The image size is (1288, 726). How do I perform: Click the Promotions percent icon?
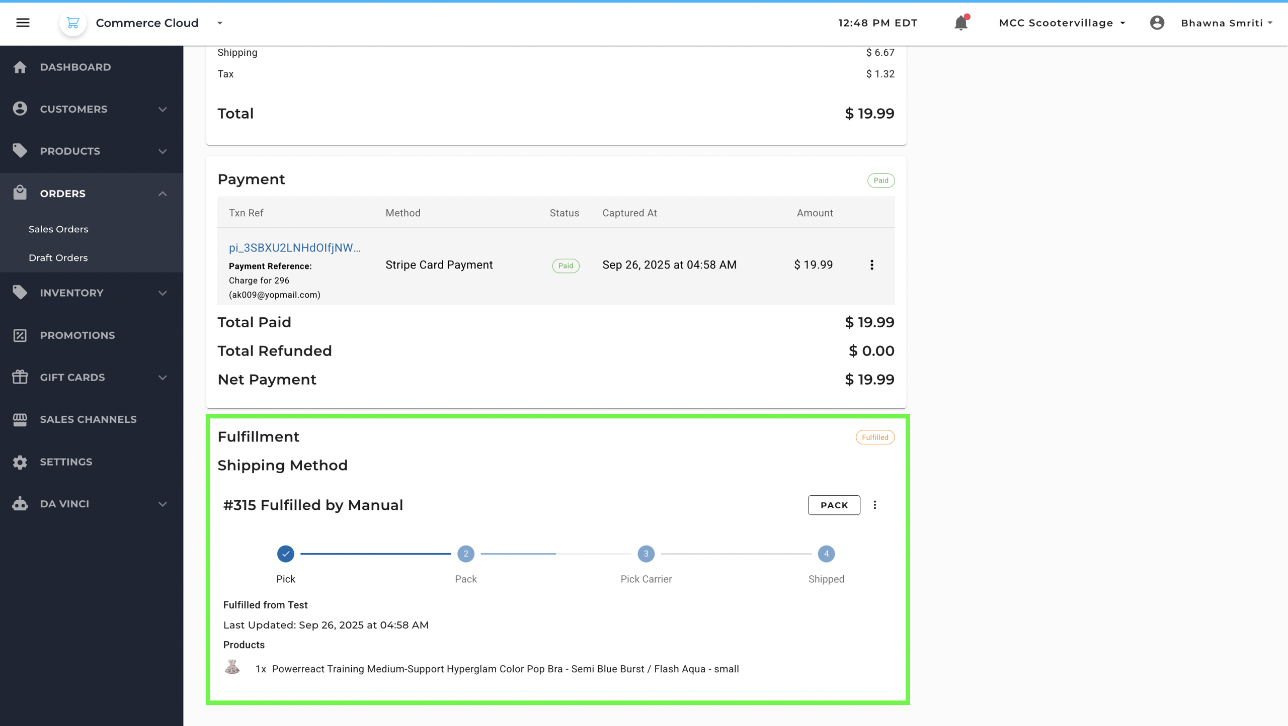[x=20, y=335]
